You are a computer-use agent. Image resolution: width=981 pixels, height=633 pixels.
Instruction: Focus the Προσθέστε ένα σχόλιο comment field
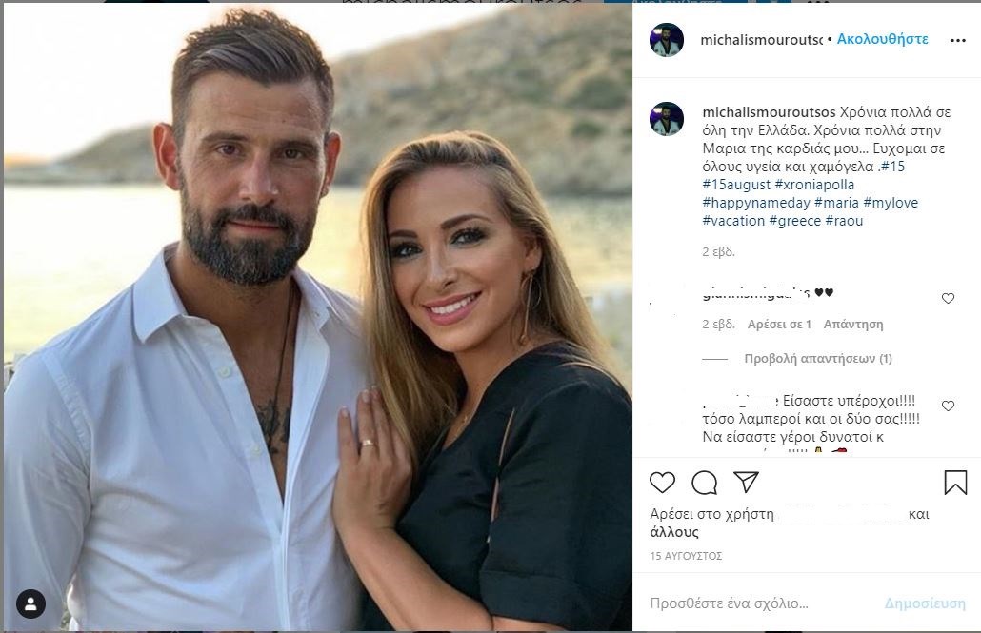pyautogui.click(x=762, y=603)
